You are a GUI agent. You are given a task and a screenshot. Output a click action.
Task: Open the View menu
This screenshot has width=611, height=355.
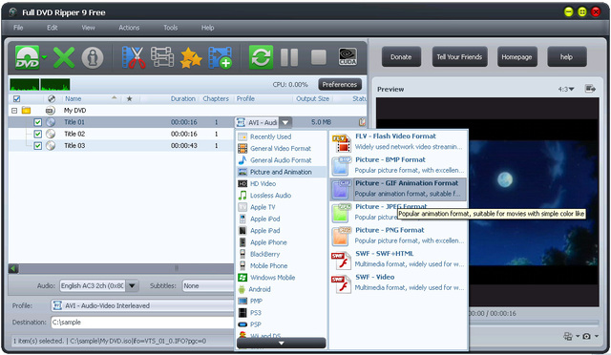(x=88, y=28)
